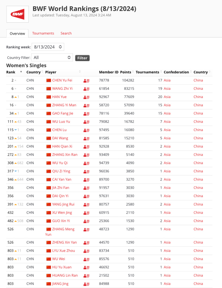This screenshot has height=288, width=222.
Task: Open the Country Filter dropdown
Action: 52,57
